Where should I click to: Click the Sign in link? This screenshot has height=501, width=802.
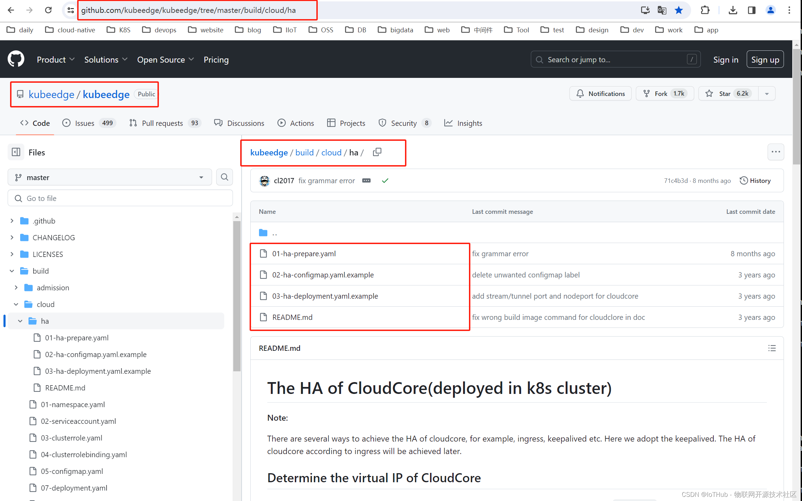click(x=726, y=59)
